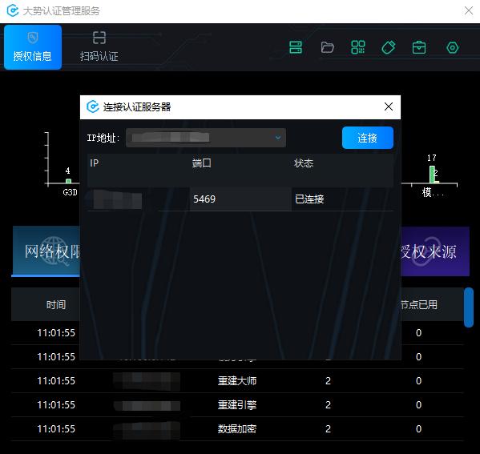Image resolution: width=480 pixels, height=454 pixels.
Task: Open the briefcase toolbox icon
Action: (419, 47)
